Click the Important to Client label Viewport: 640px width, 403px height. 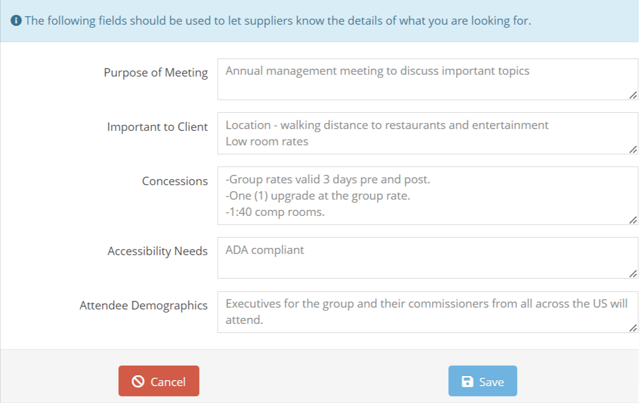[157, 127]
